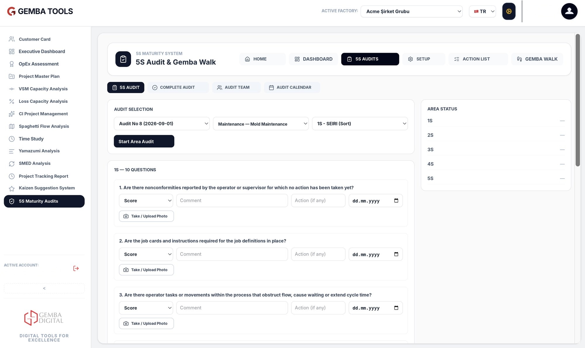This screenshot has width=585, height=348.
Task: Open the Maintenance — Mold Maintenance area dropdown
Action: tap(261, 124)
